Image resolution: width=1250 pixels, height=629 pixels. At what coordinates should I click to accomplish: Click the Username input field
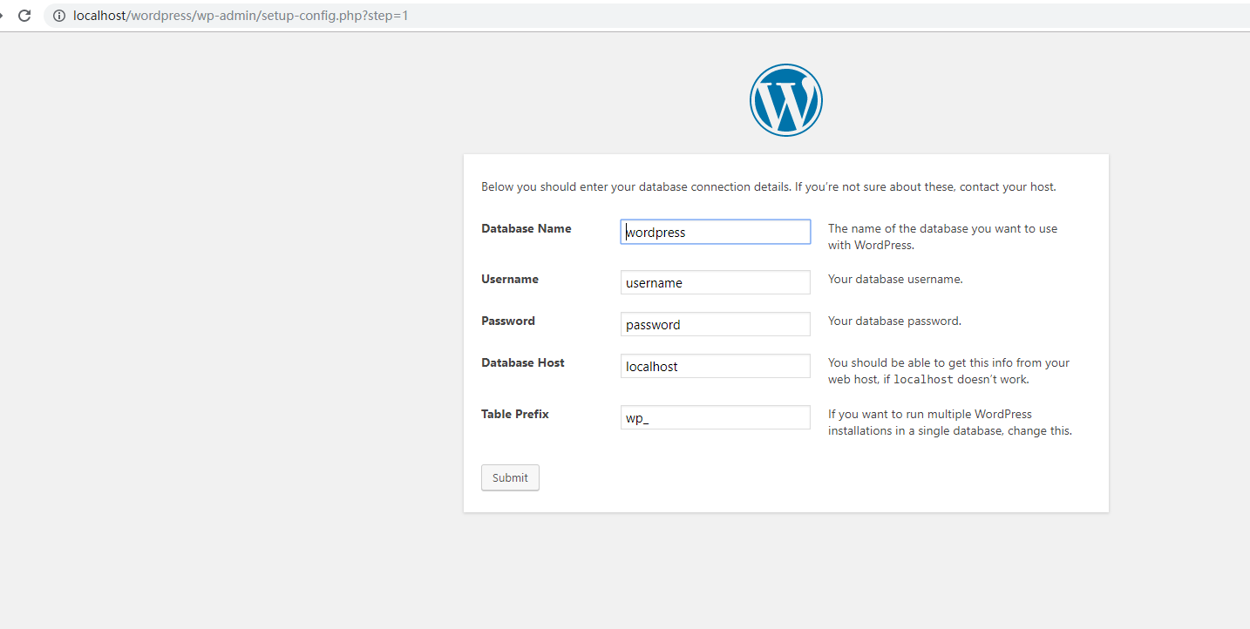(x=716, y=282)
